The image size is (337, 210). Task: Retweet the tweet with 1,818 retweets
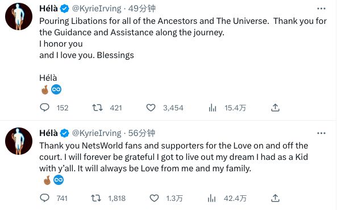(96, 198)
